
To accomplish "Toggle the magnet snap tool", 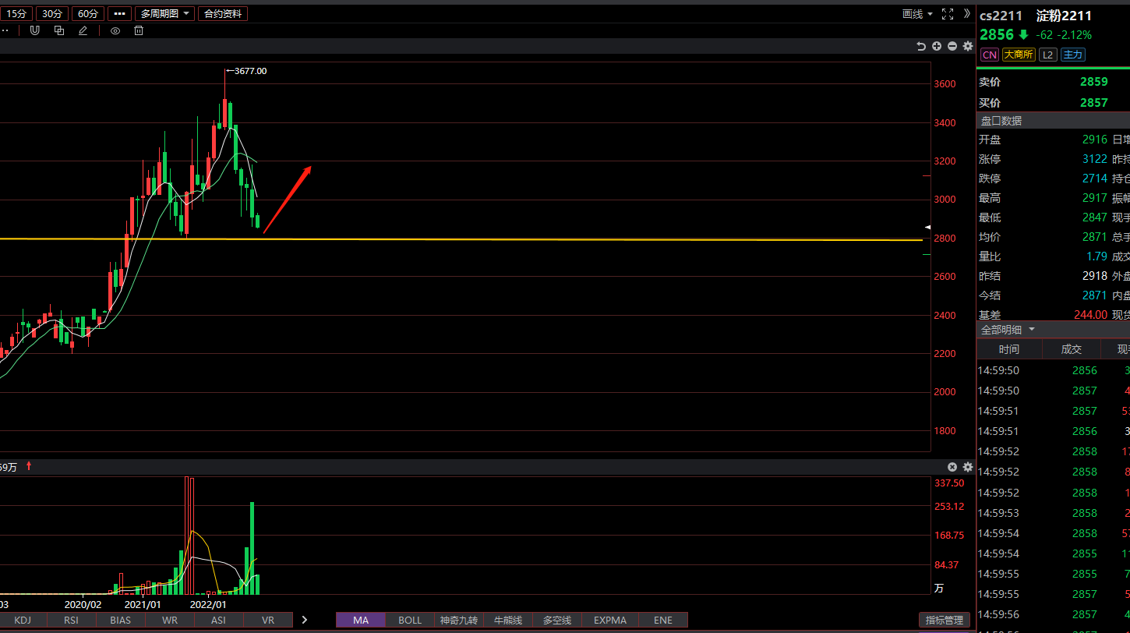I will pyautogui.click(x=34, y=30).
